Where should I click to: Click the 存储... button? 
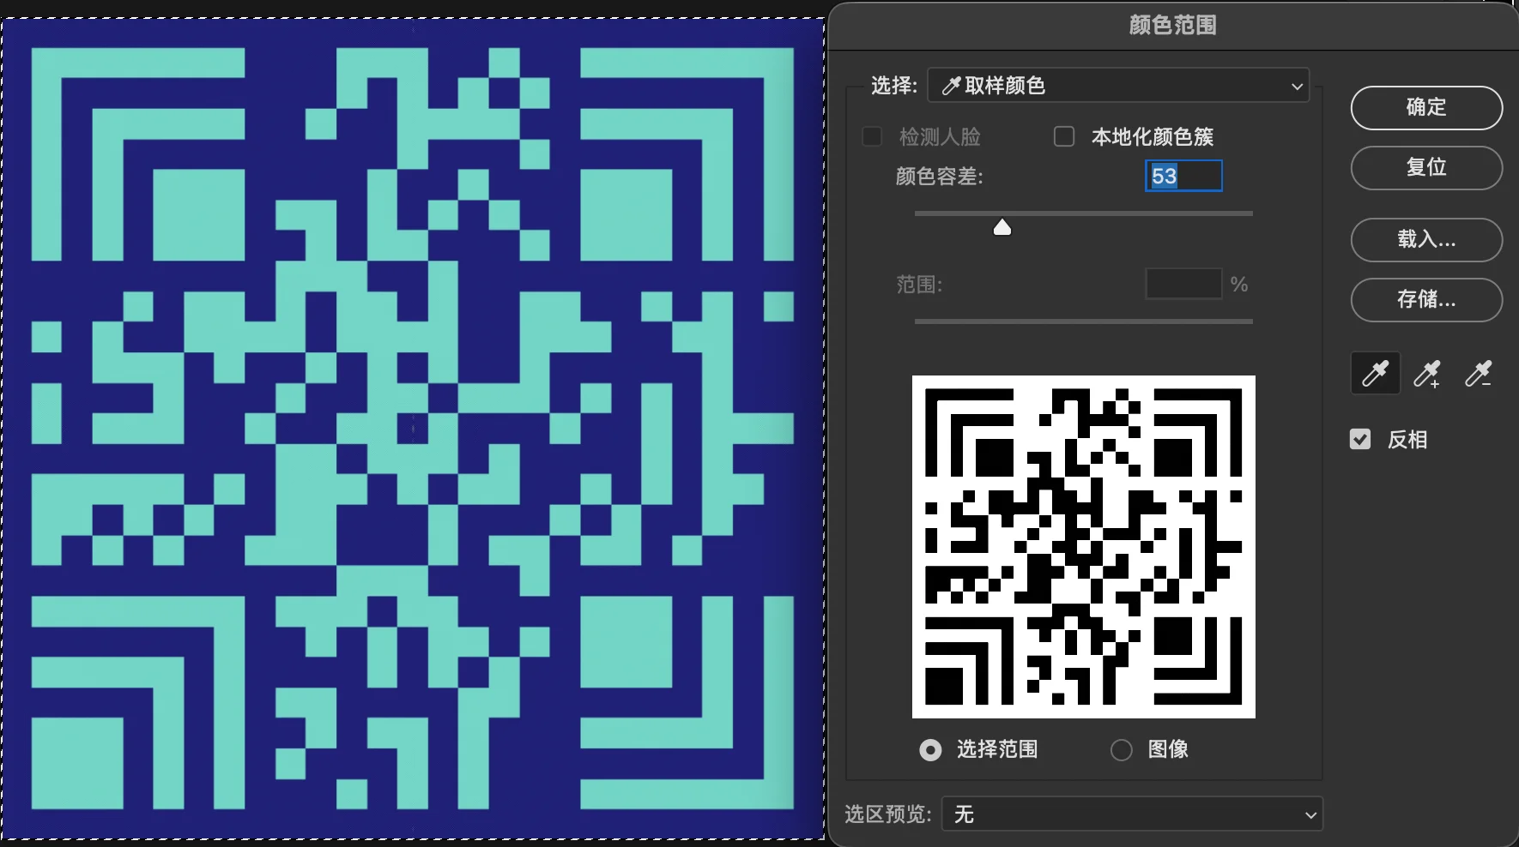[1425, 299]
